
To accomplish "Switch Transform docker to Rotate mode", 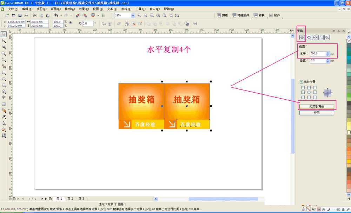I will 309,36.
